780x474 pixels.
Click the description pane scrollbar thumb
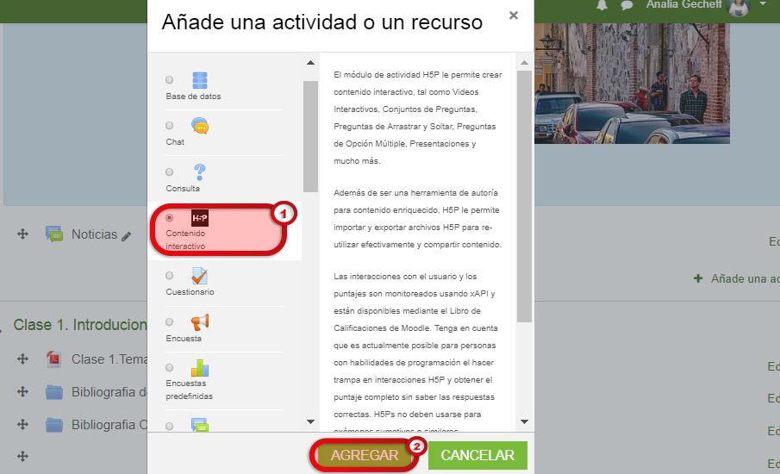[x=524, y=196]
